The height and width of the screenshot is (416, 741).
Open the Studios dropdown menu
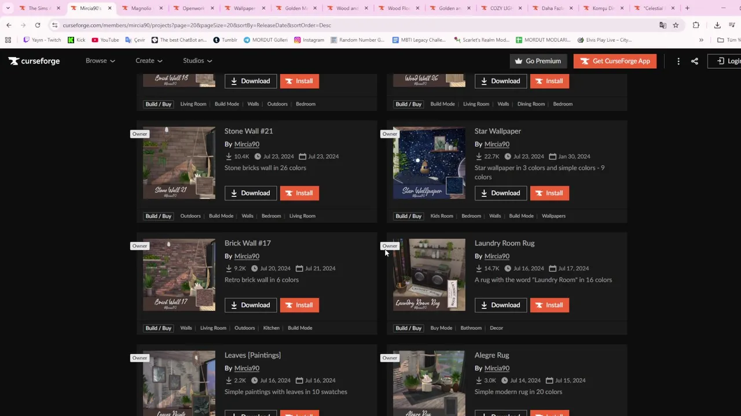coord(197,61)
